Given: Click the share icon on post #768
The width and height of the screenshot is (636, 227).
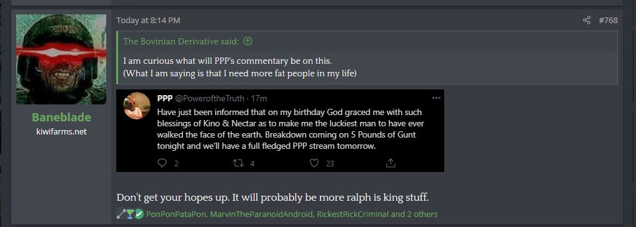Looking at the screenshot, I should 587,20.
